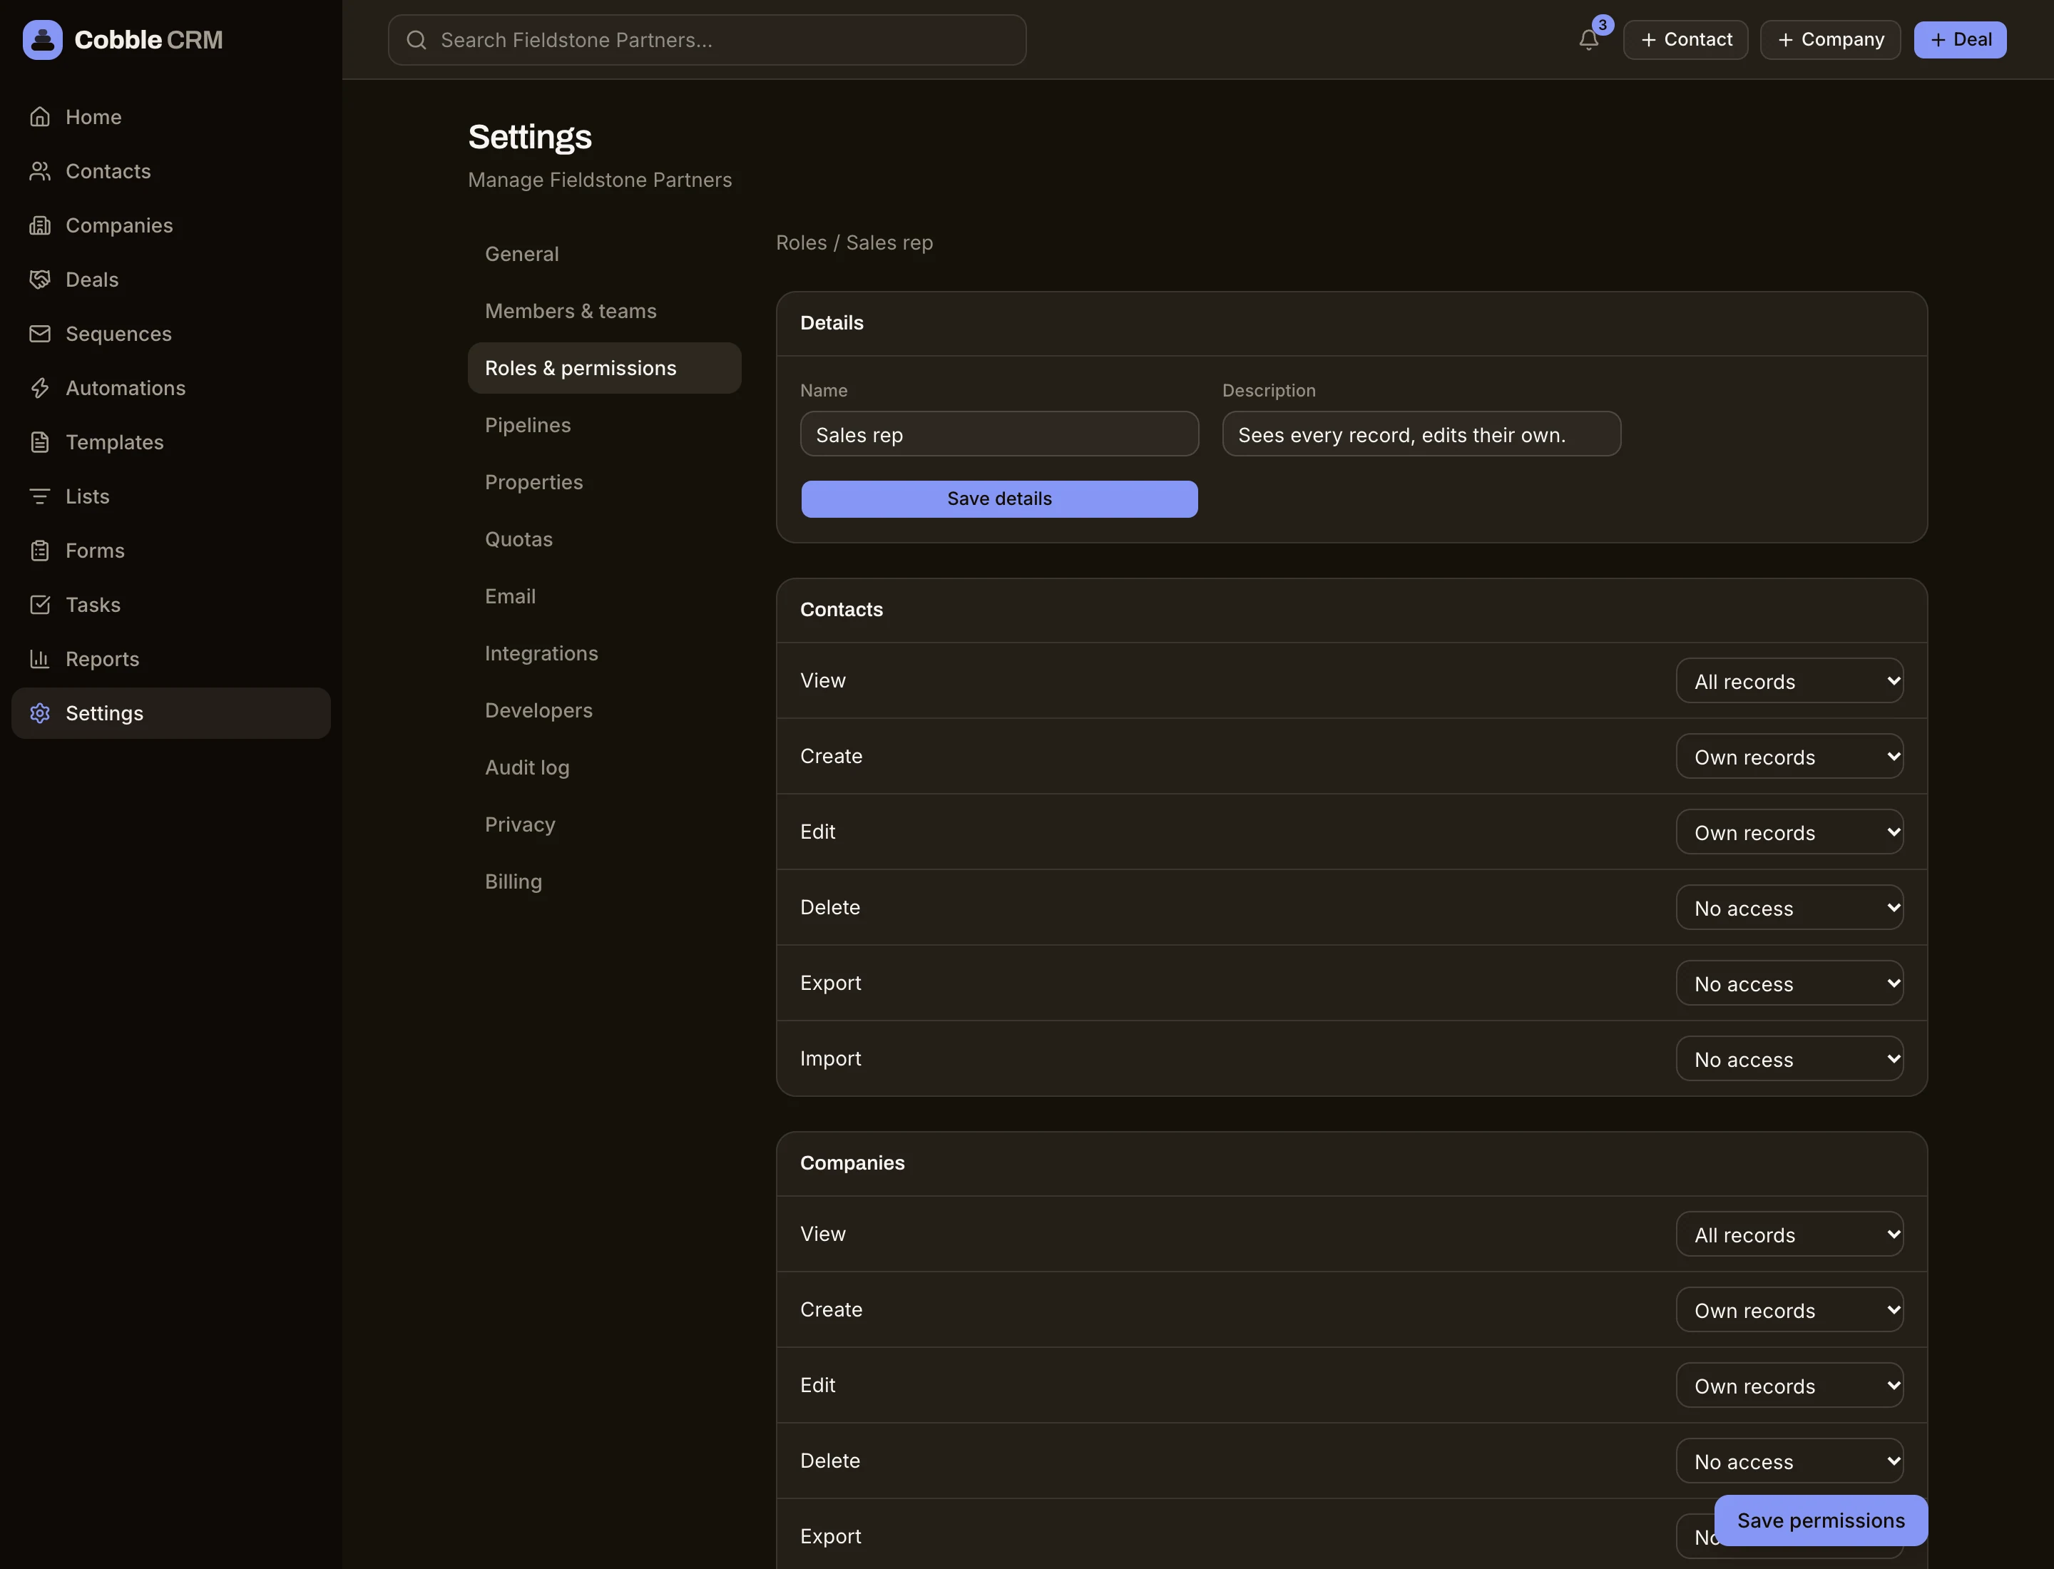Focus the role Name input field
This screenshot has height=1569, width=2054.
coord(999,434)
